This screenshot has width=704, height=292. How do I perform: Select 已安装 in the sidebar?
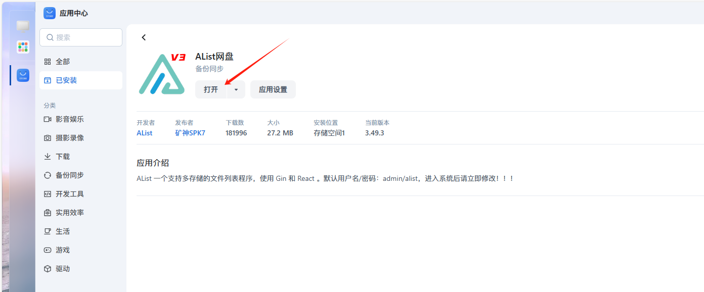point(81,80)
